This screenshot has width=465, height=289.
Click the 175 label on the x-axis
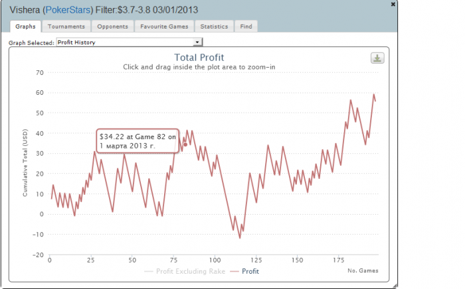[339, 260]
